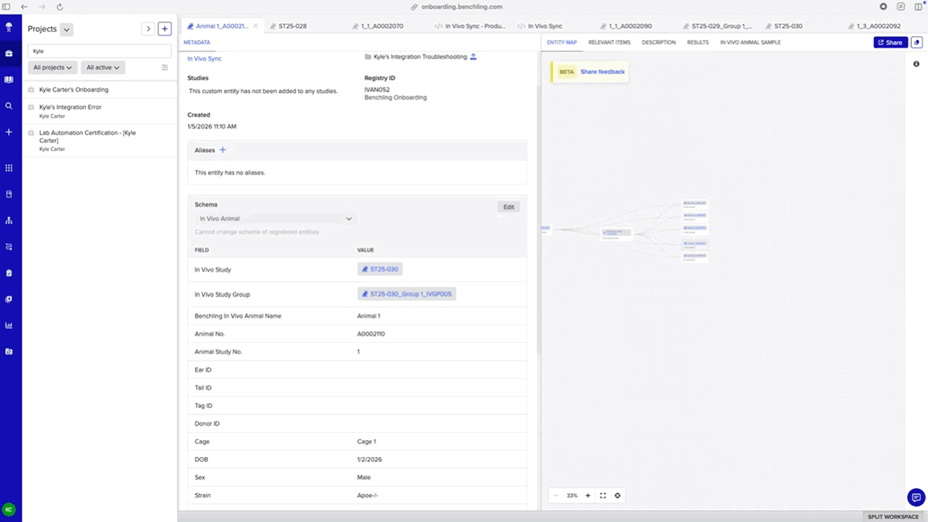Switch to the Relevant Items tab

click(x=609, y=43)
